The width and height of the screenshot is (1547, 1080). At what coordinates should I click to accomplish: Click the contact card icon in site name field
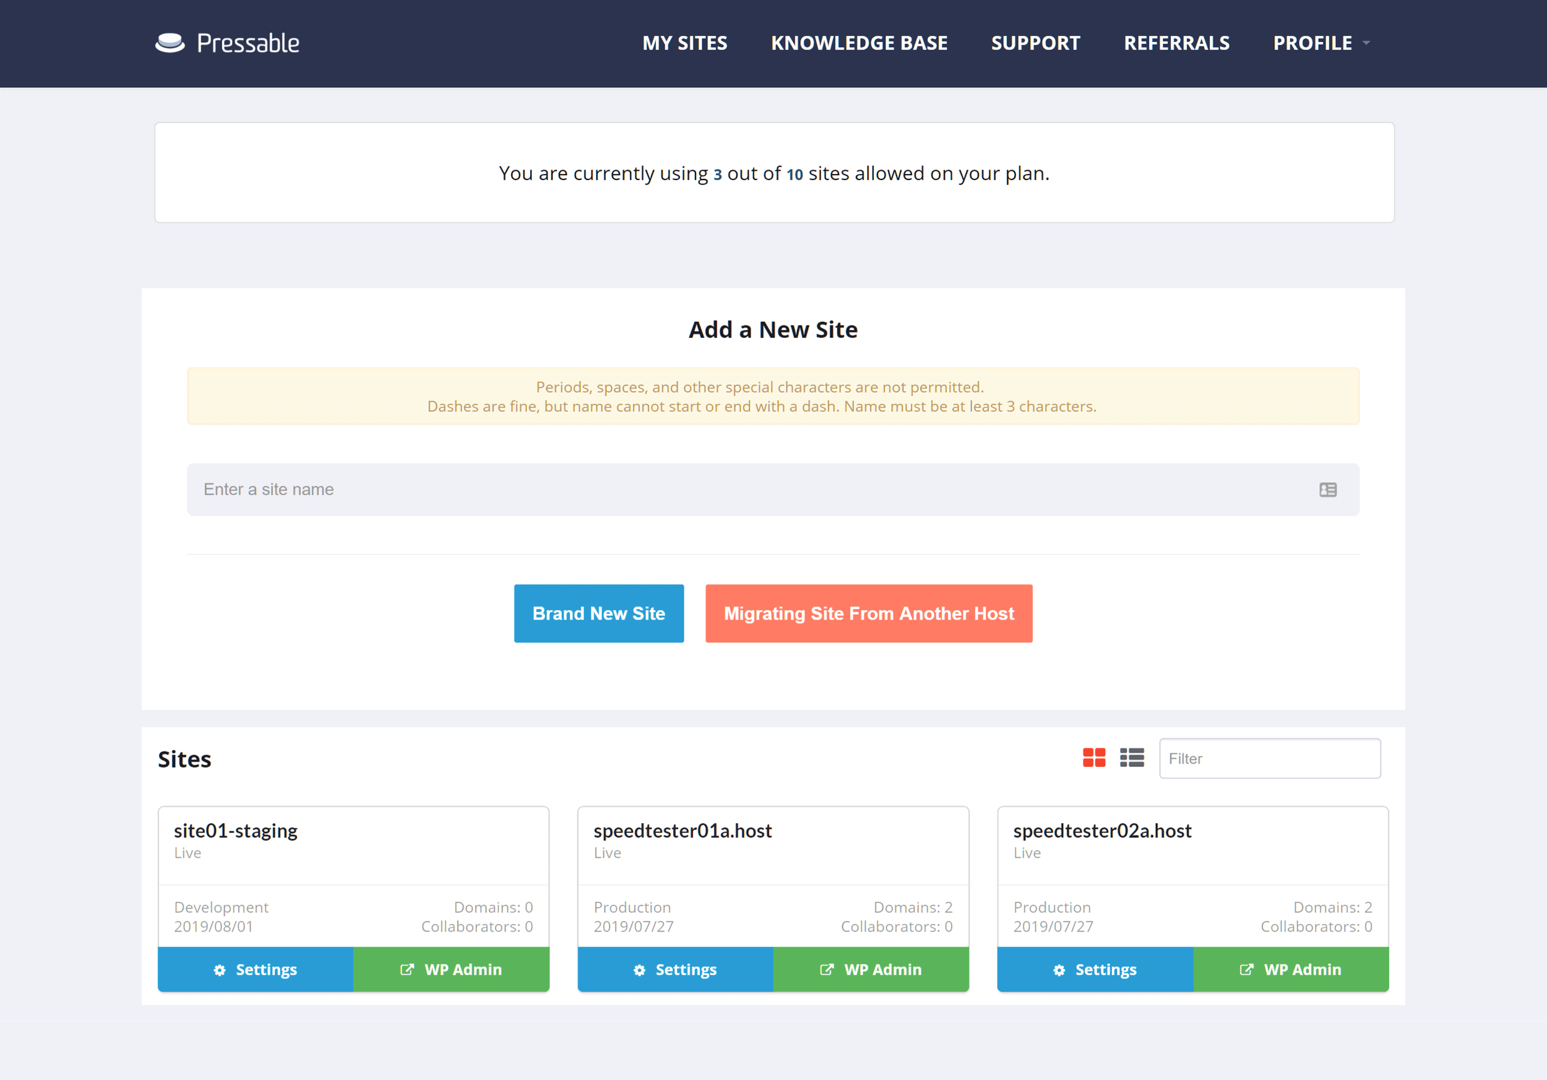tap(1327, 490)
